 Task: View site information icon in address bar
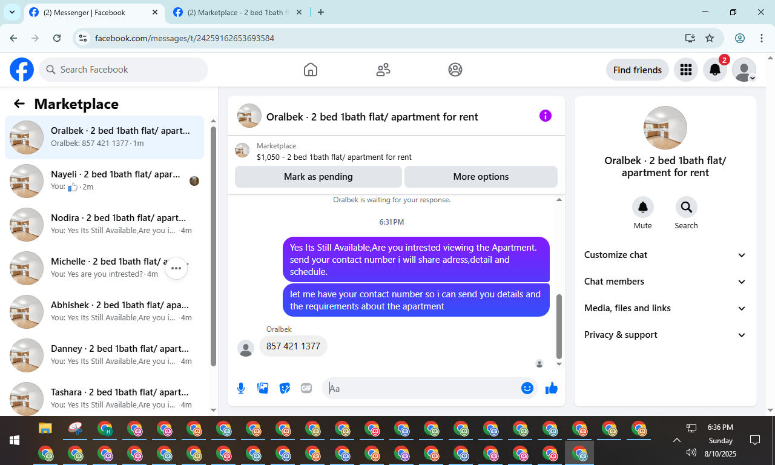[84, 38]
